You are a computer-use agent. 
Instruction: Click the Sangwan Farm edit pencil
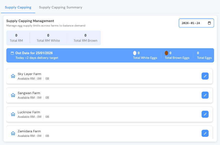tap(205, 95)
